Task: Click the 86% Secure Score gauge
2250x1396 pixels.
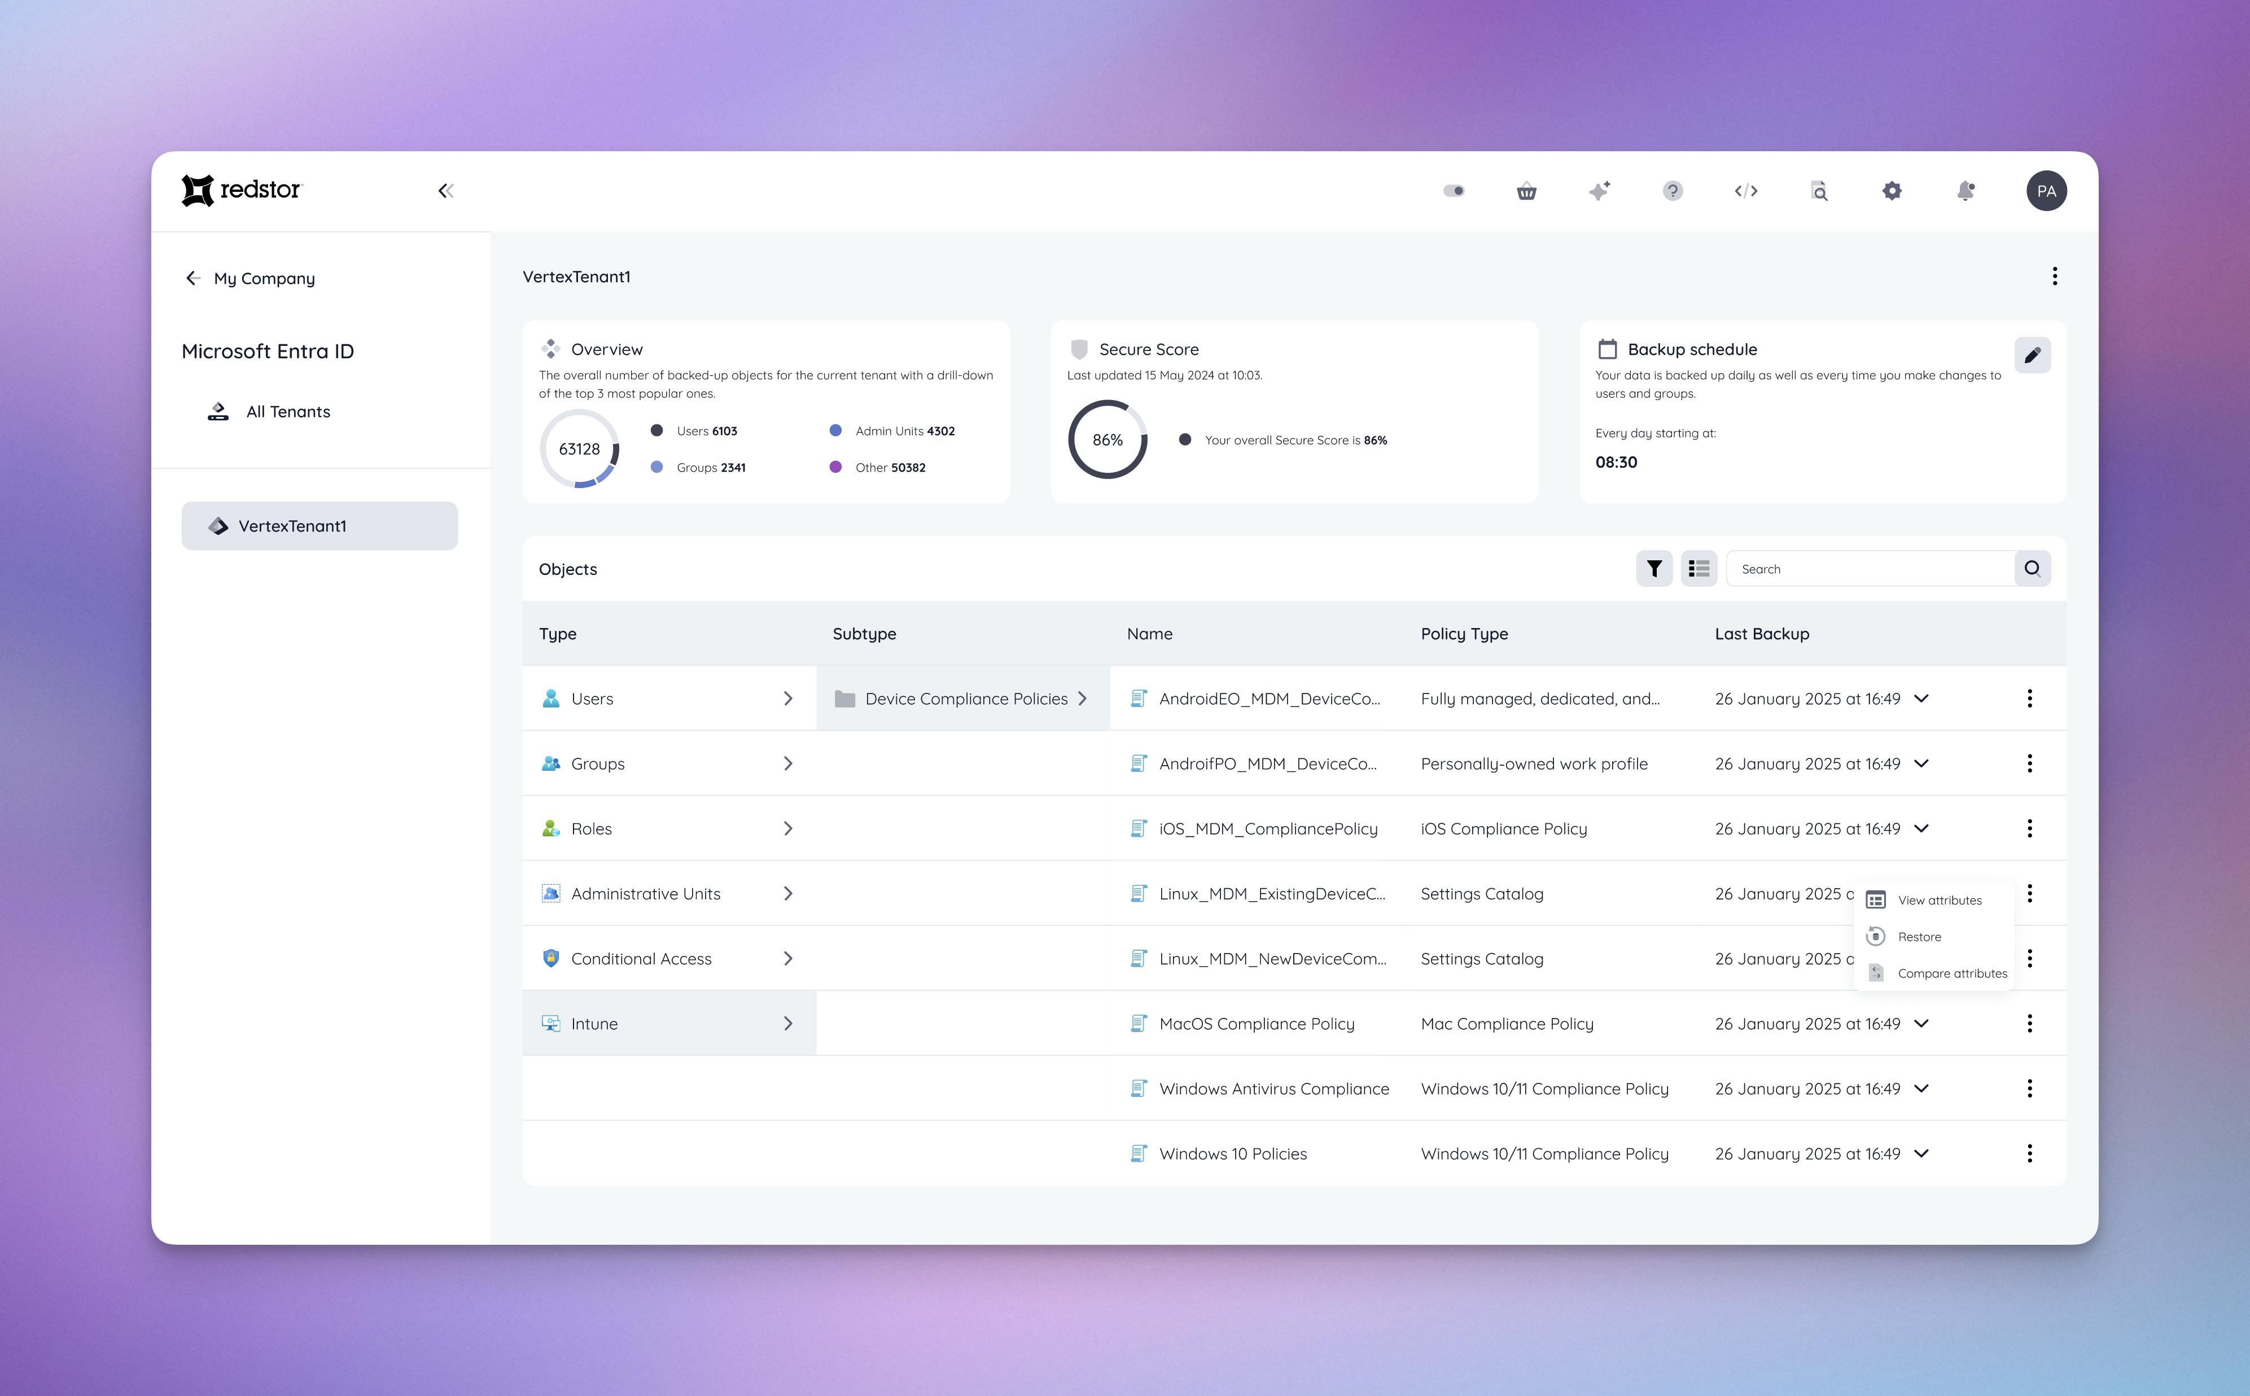Action: [x=1108, y=440]
